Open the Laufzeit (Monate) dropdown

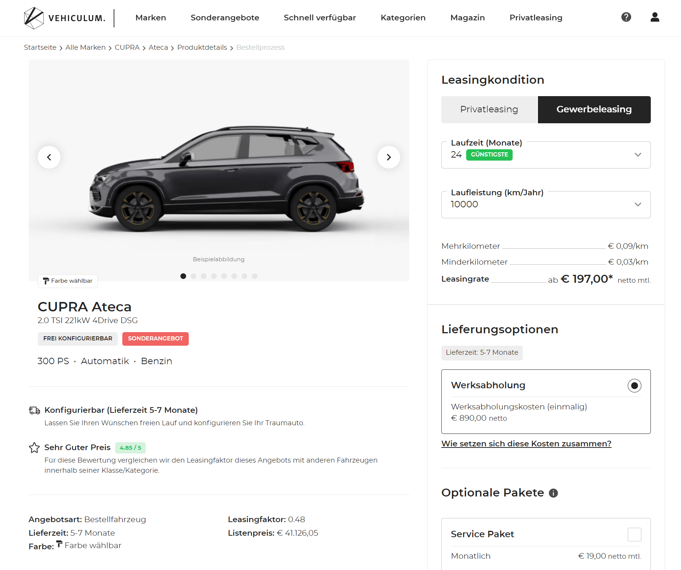tap(546, 155)
